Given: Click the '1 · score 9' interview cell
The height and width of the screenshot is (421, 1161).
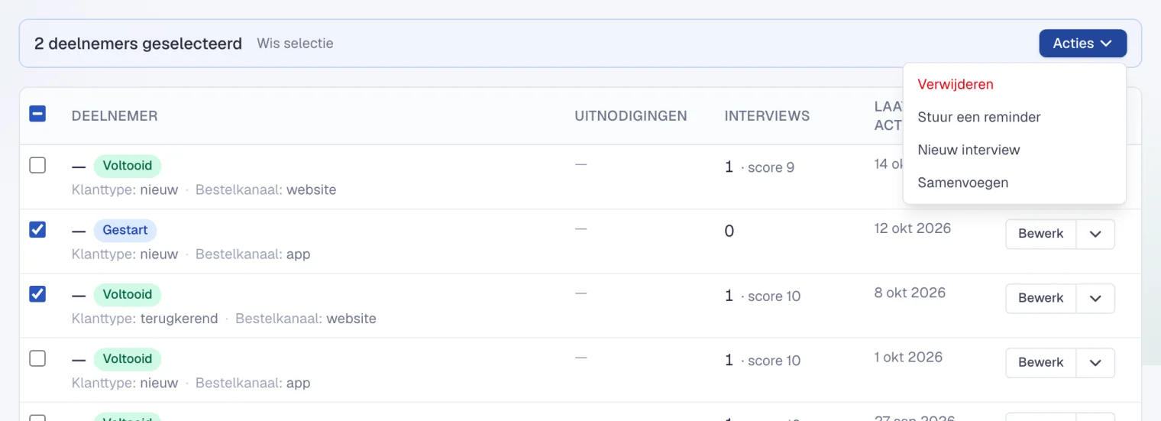Looking at the screenshot, I should pyautogui.click(x=759, y=167).
